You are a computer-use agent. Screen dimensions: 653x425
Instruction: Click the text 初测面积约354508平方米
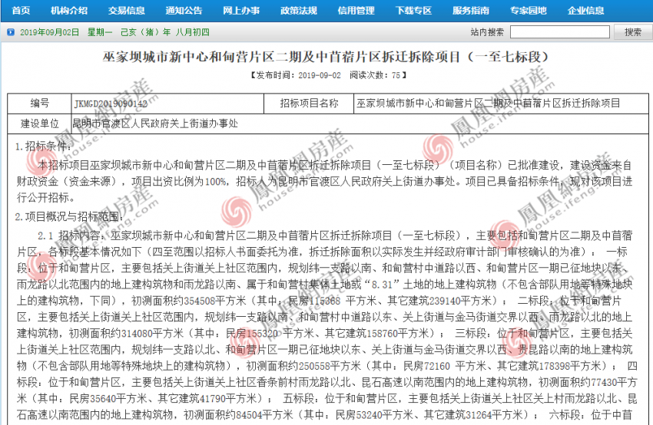click(x=191, y=301)
